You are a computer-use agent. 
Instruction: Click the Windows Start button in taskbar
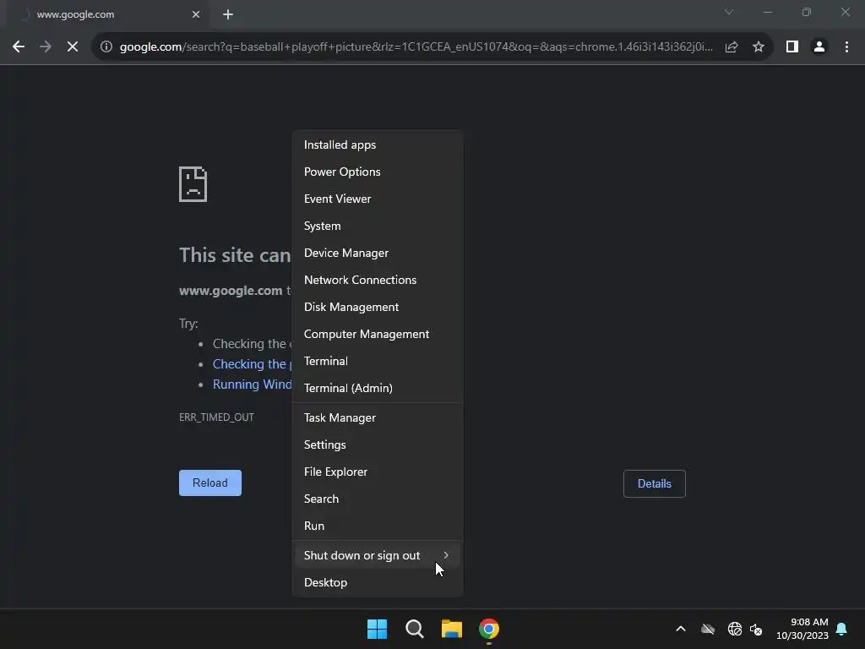coord(378,629)
